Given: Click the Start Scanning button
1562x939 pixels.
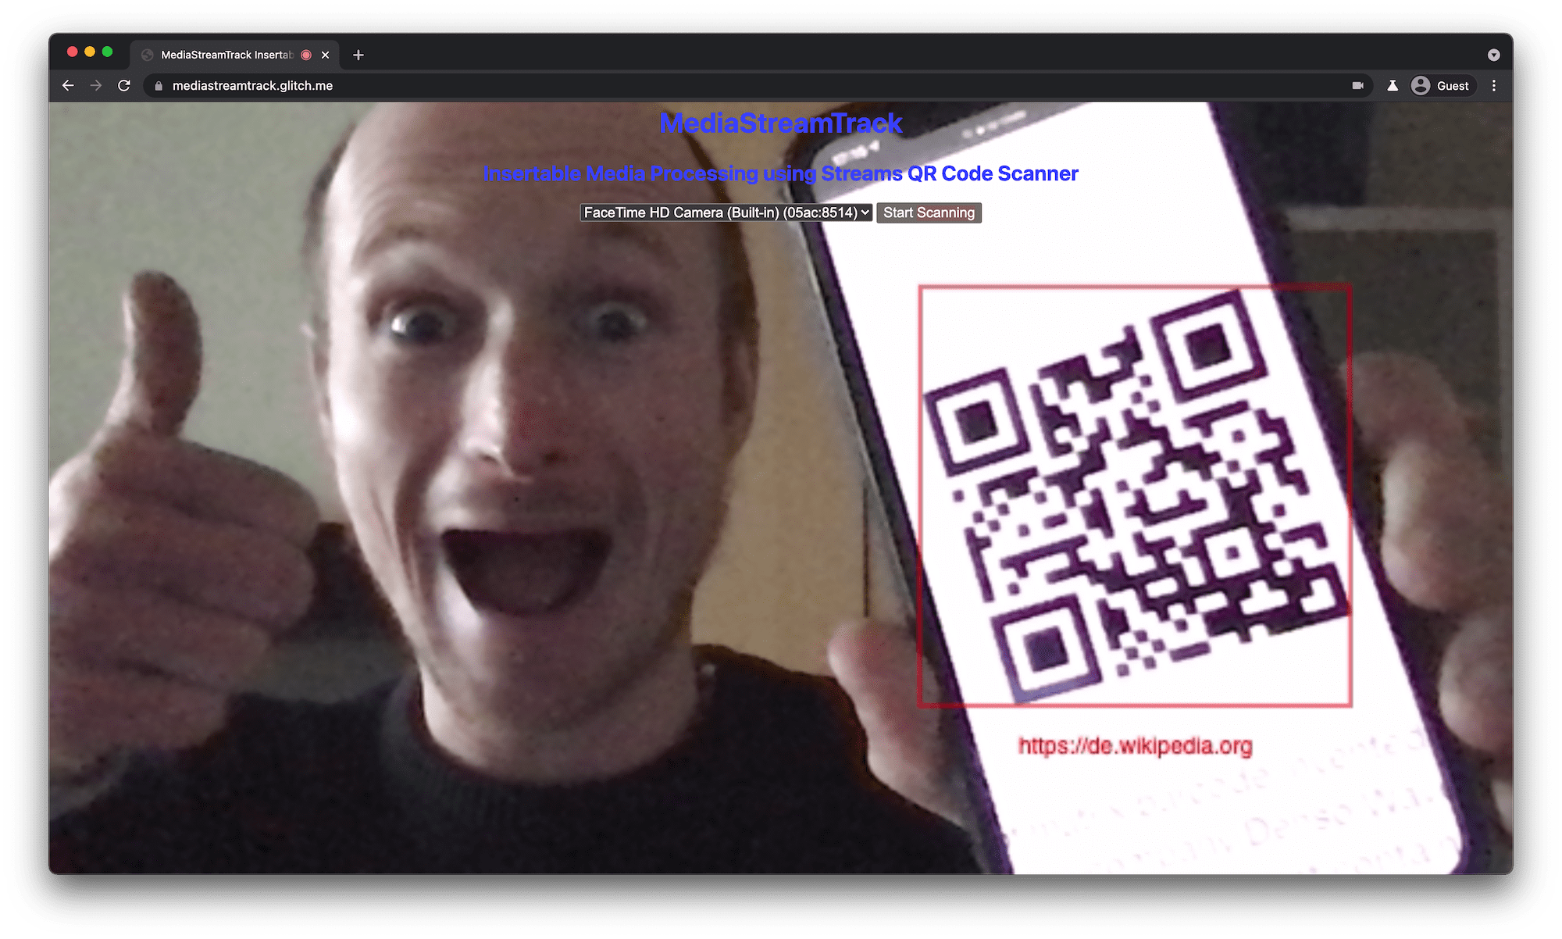Looking at the screenshot, I should coord(929,212).
